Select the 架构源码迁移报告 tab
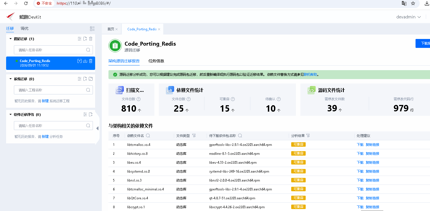The height and width of the screenshot is (211, 430). [124, 61]
